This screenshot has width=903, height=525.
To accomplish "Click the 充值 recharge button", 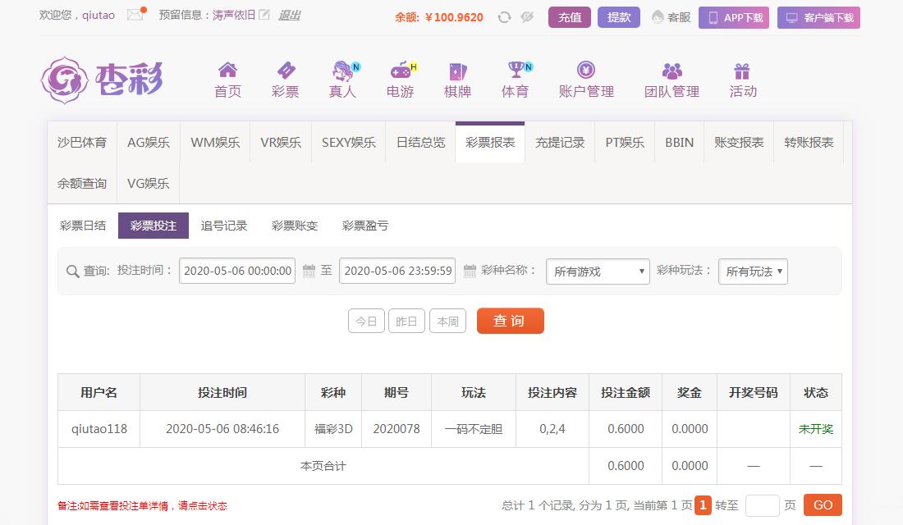I will point(570,17).
